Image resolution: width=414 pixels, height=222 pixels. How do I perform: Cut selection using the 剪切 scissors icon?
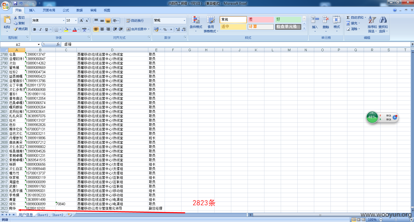point(19,18)
